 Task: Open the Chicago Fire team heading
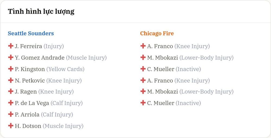pos(157,33)
